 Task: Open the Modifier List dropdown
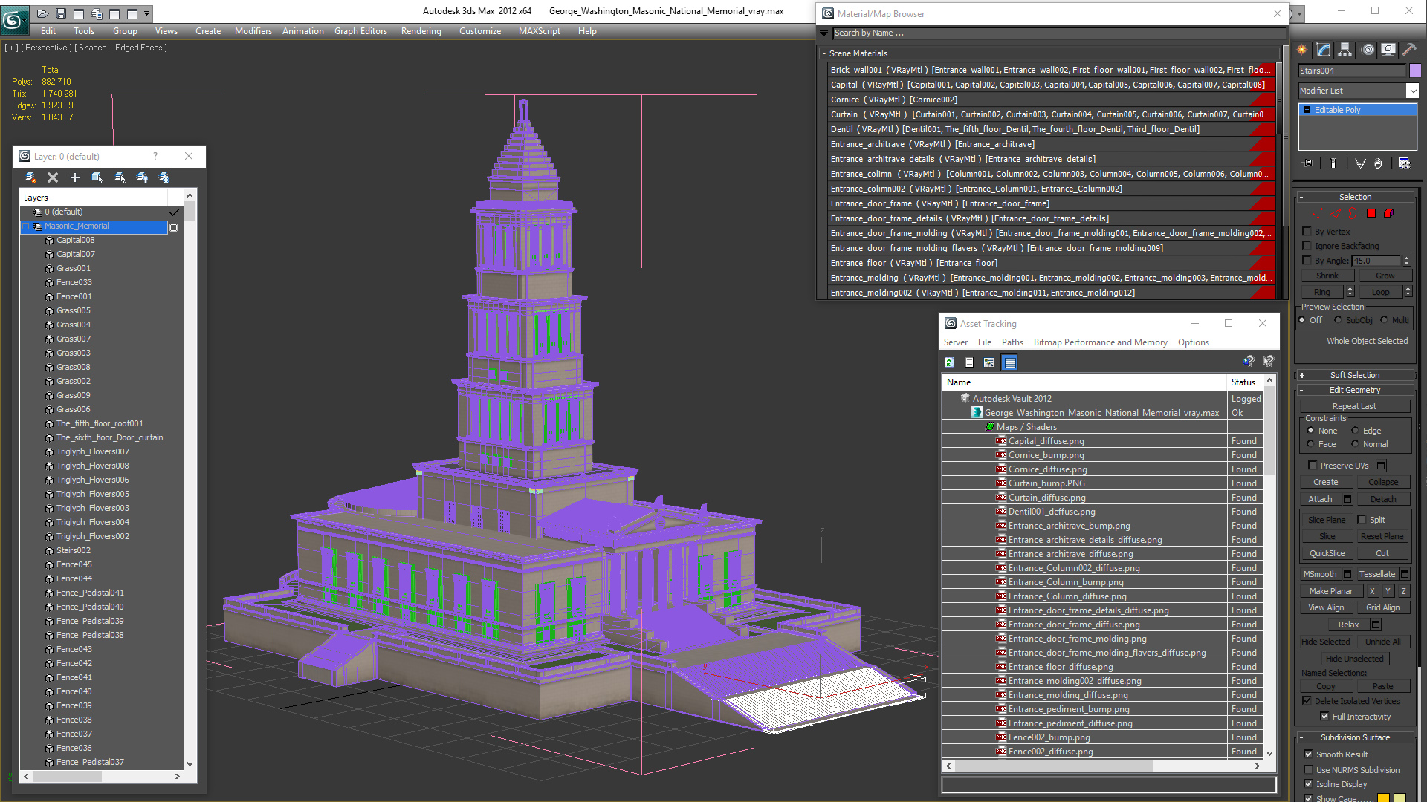tap(1412, 91)
